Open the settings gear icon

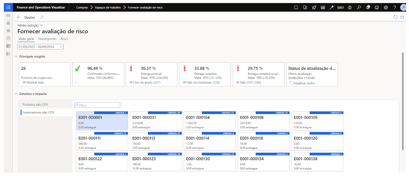click(x=386, y=7)
